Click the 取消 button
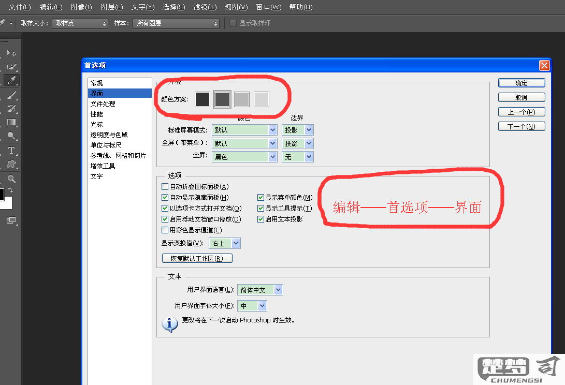This screenshot has height=385, width=565. point(521,97)
